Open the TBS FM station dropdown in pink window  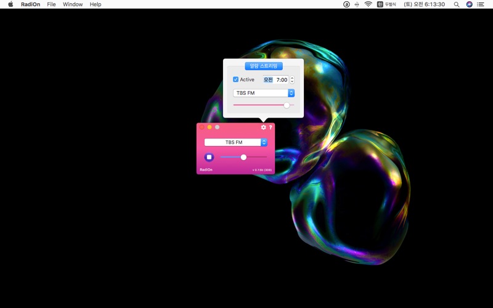(236, 142)
